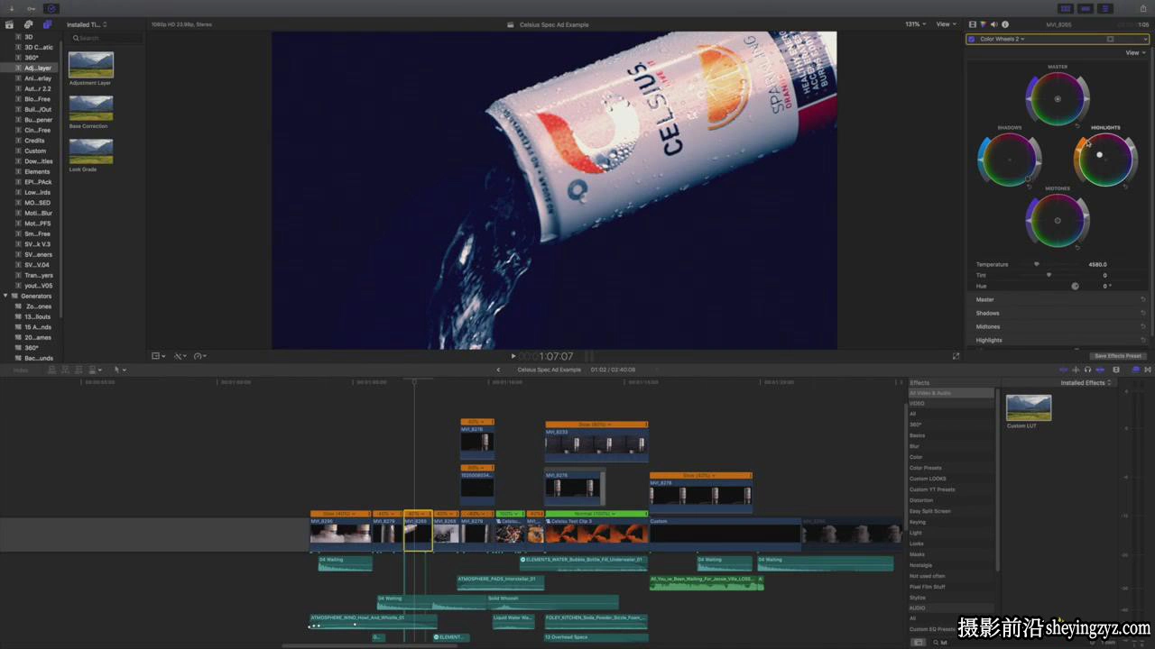Select the Custom LUT effect thumbnail
1155x649 pixels.
(1029, 407)
